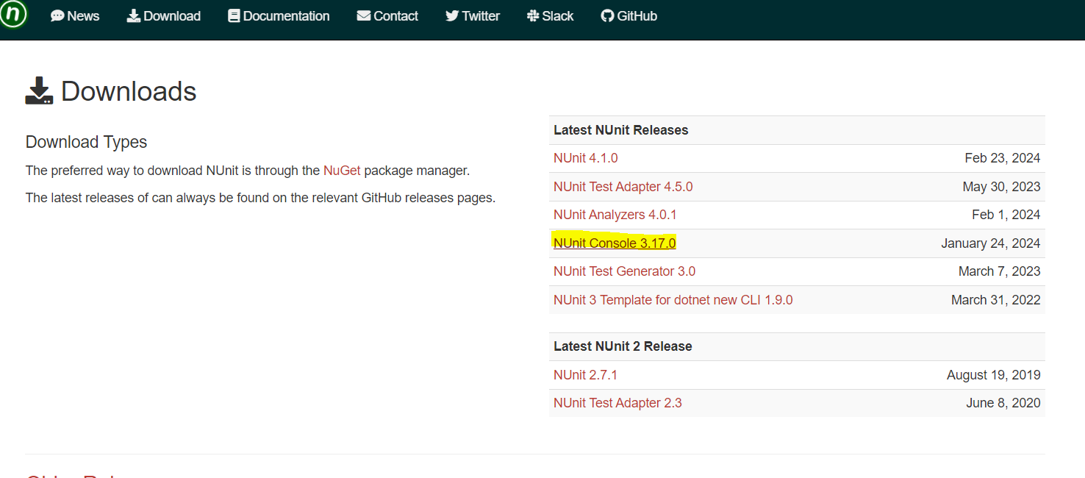Image resolution: width=1085 pixels, height=478 pixels.
Task: Click the News speech bubble icon
Action: 57,16
